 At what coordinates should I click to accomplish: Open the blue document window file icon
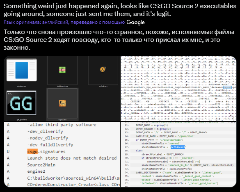point(22,70)
